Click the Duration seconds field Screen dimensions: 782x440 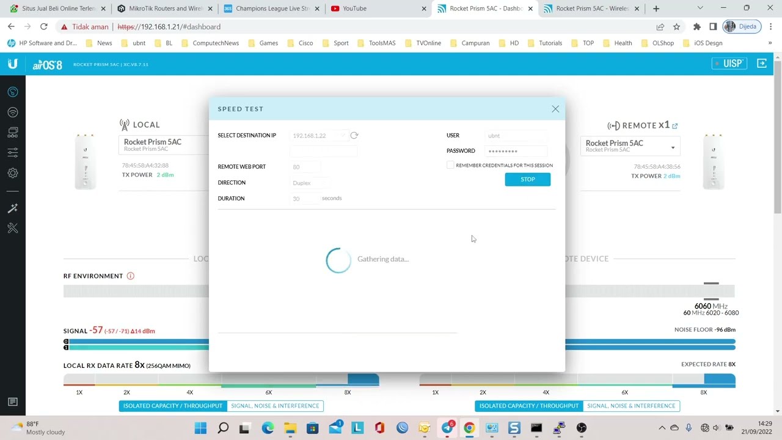305,199
